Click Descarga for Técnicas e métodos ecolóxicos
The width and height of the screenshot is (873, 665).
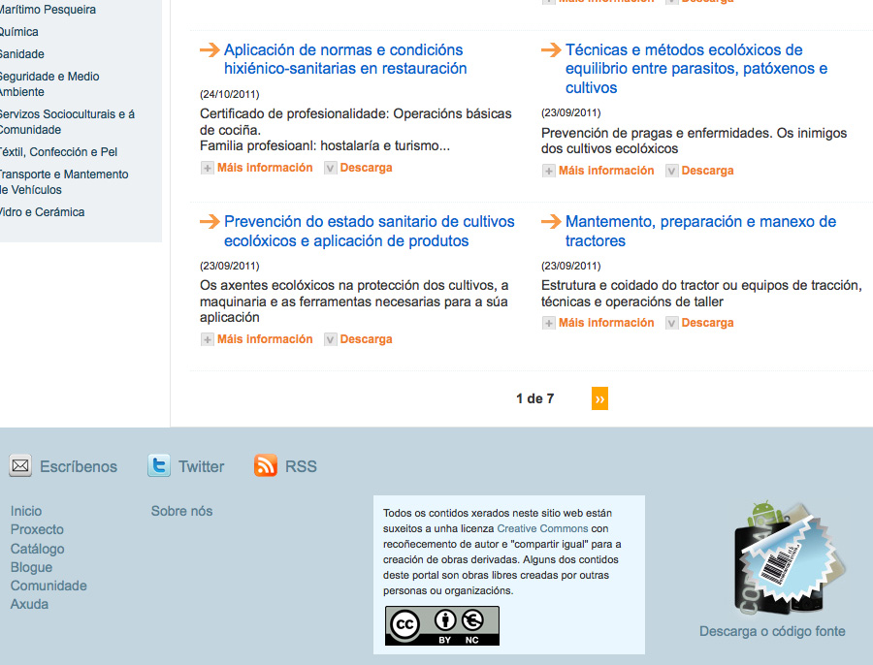[707, 171]
